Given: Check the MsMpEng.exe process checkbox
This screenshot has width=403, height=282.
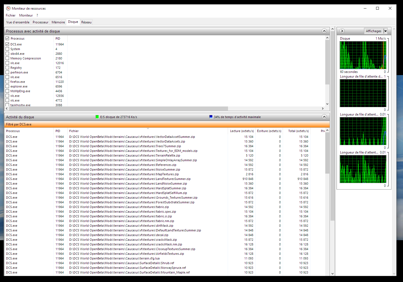Looking at the screenshot, I should [x=7, y=91].
